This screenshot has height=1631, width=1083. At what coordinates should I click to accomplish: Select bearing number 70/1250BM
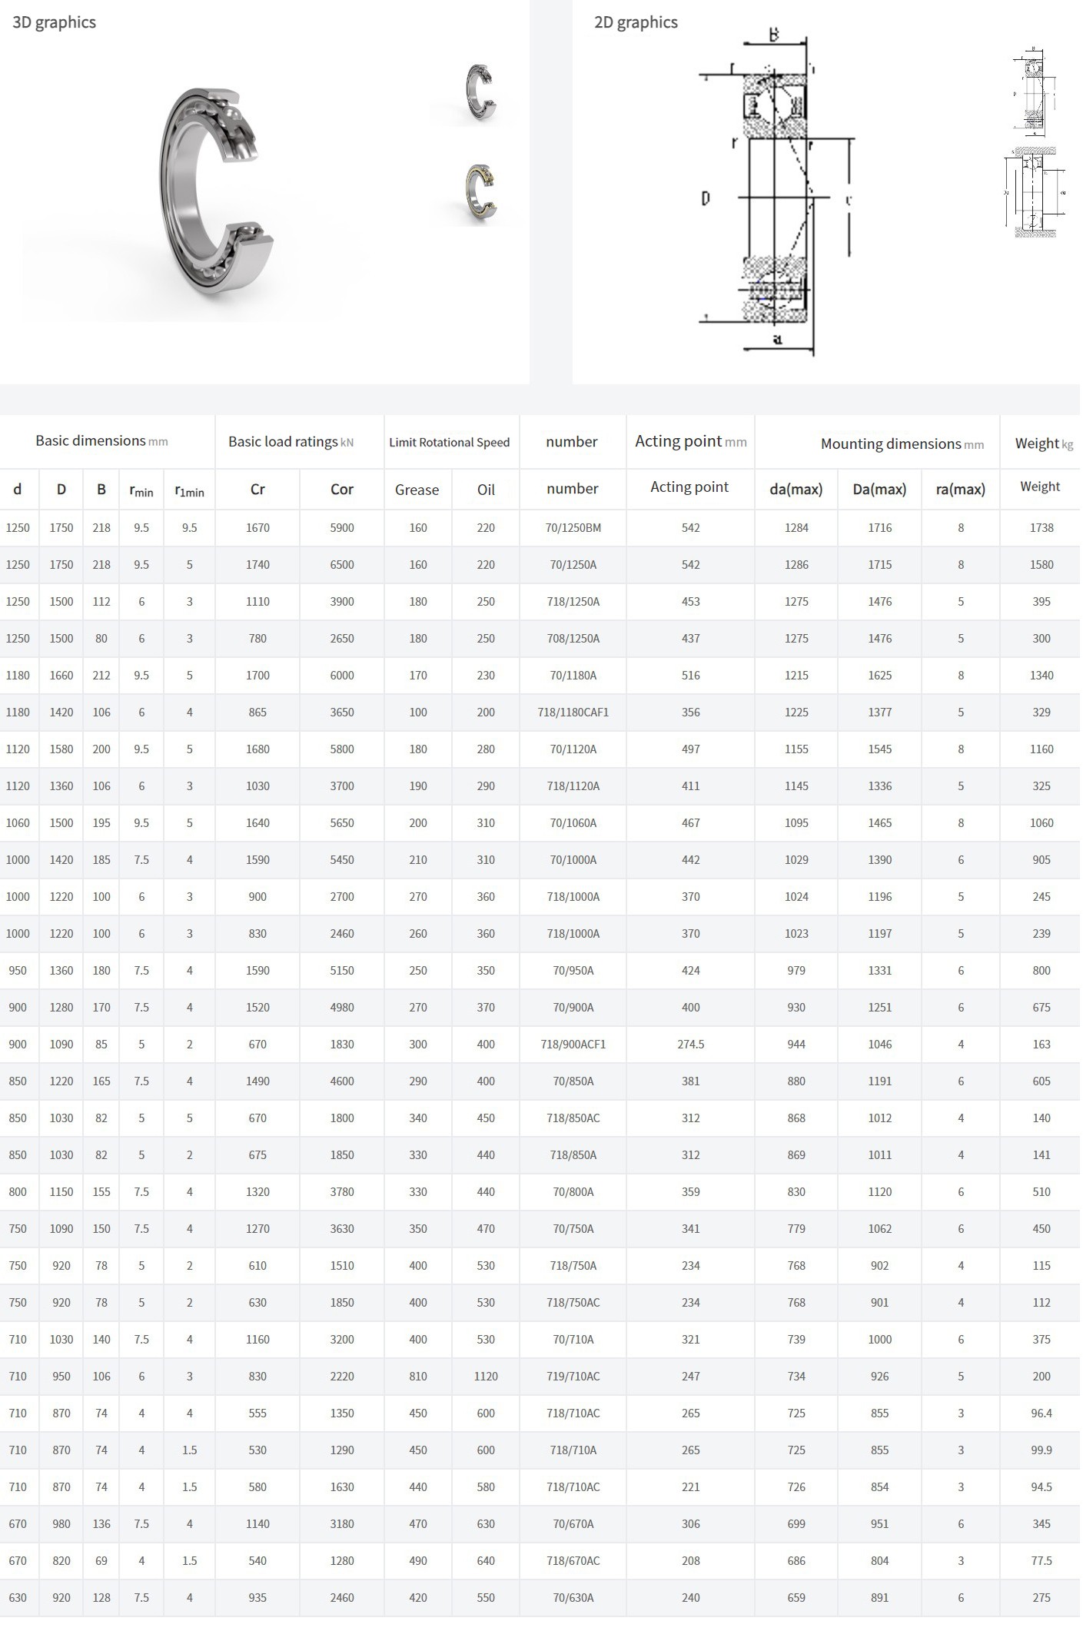click(x=573, y=528)
